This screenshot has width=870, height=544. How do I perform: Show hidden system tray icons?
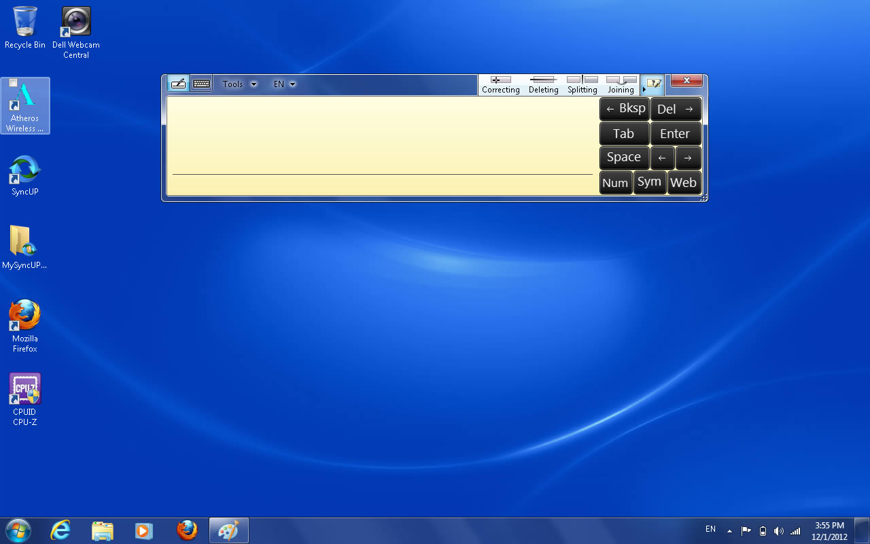(729, 531)
